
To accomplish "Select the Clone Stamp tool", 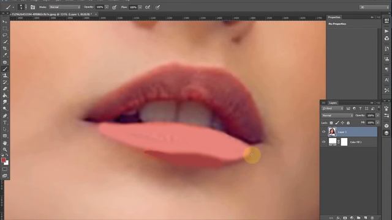I will click(x=5, y=75).
